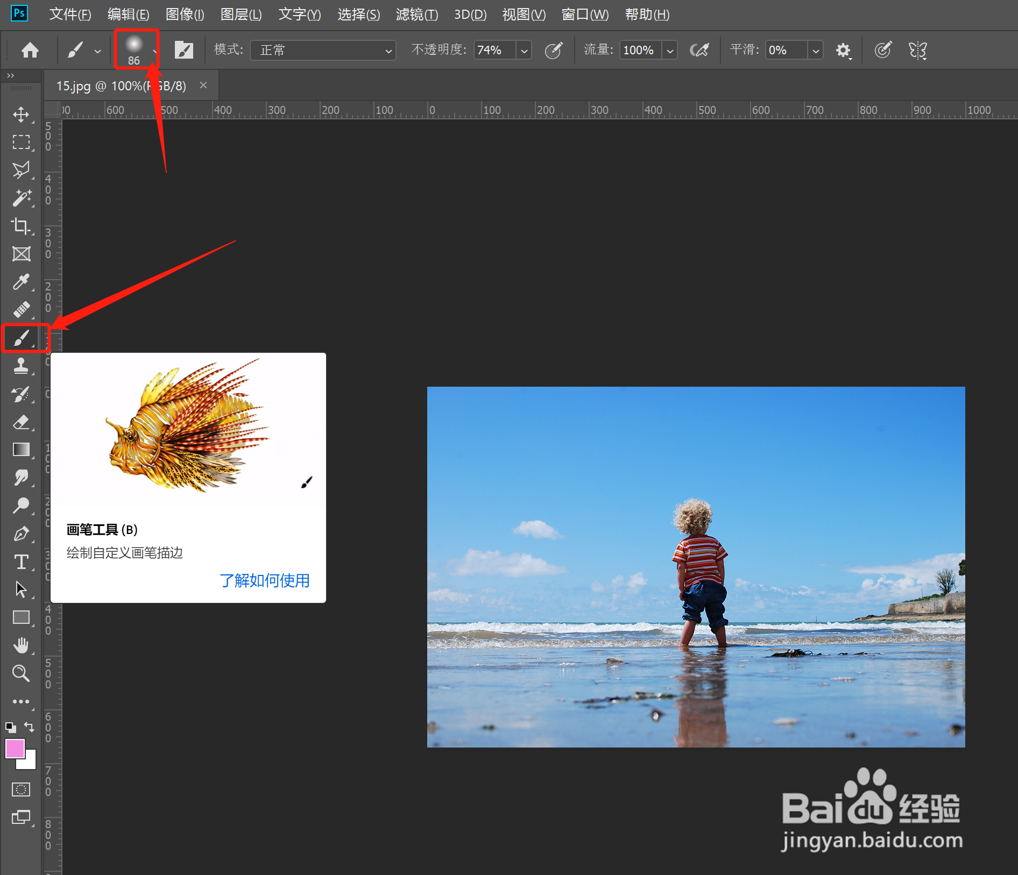Click the Home button in options bar
Screen dimensions: 1018x875
30,50
